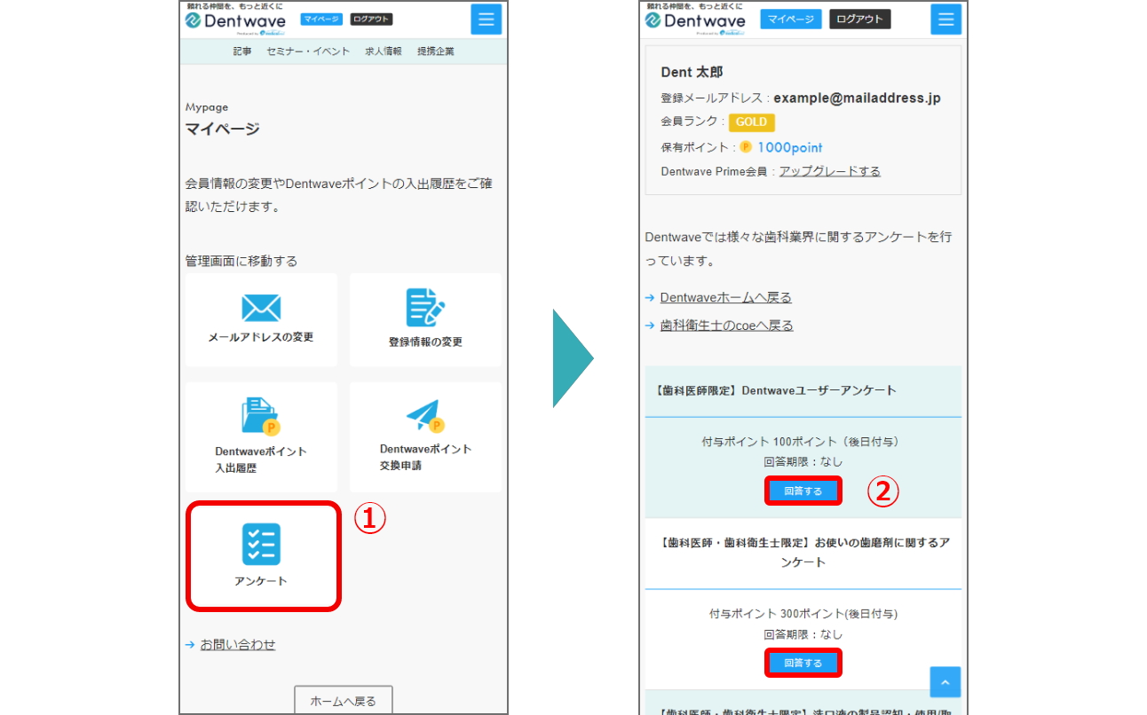Screen dimensions: 1147x715
Task: Follow the Dentwaveホームへ戻る link
Action: click(x=725, y=297)
